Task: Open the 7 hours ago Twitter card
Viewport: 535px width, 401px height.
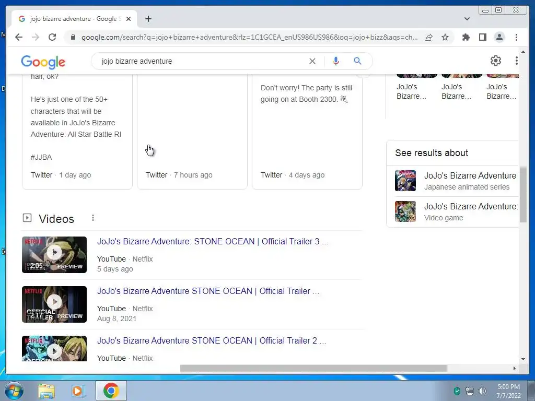Action: tap(192, 131)
